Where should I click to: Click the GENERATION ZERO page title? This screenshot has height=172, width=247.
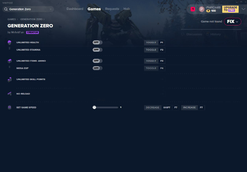pos(30,26)
